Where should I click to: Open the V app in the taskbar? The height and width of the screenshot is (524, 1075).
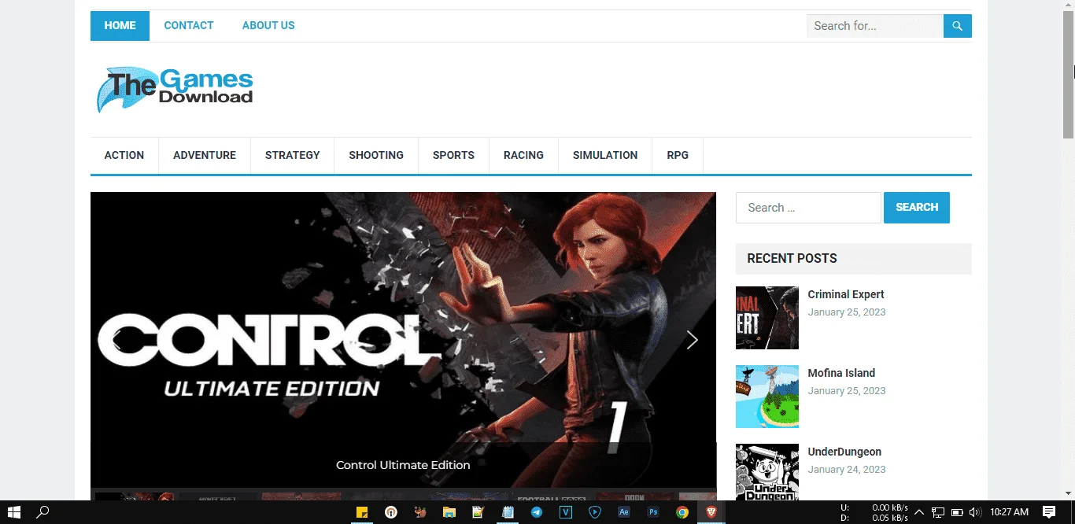(565, 512)
